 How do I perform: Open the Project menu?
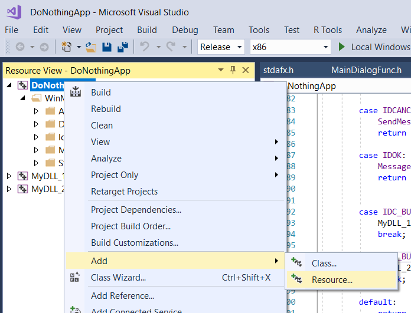point(109,30)
